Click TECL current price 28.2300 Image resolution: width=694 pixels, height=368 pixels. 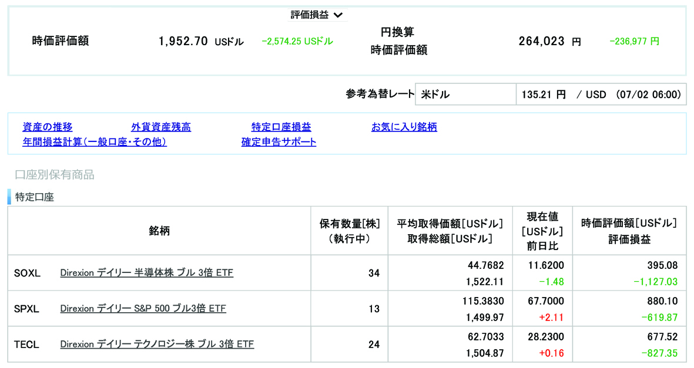click(x=546, y=337)
